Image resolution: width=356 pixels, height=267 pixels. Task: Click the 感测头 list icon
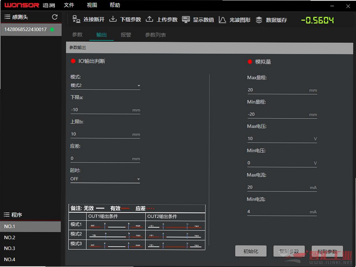pyautogui.click(x=7, y=16)
